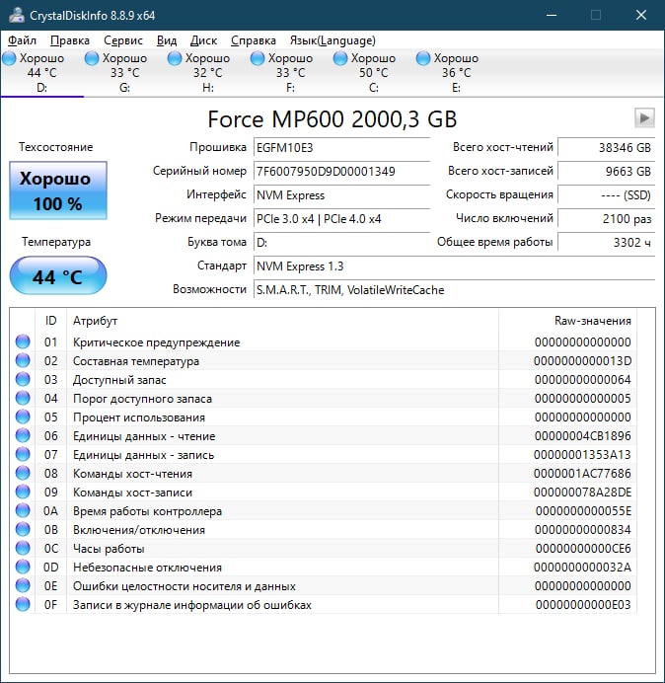
Task: Select row Доступный запас
Action: pos(324,379)
